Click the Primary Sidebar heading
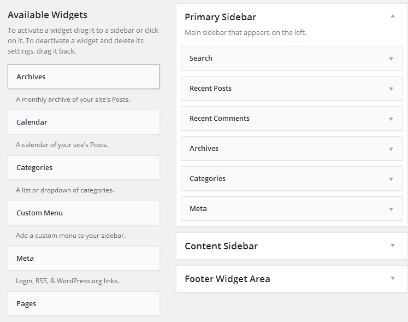 [220, 17]
